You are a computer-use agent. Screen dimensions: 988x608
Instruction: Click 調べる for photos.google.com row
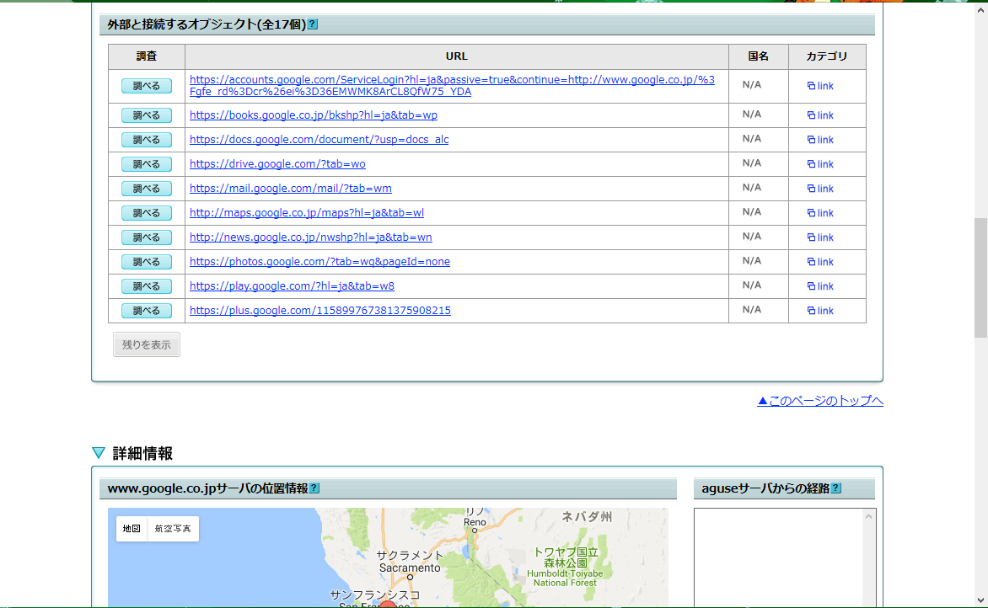click(146, 262)
